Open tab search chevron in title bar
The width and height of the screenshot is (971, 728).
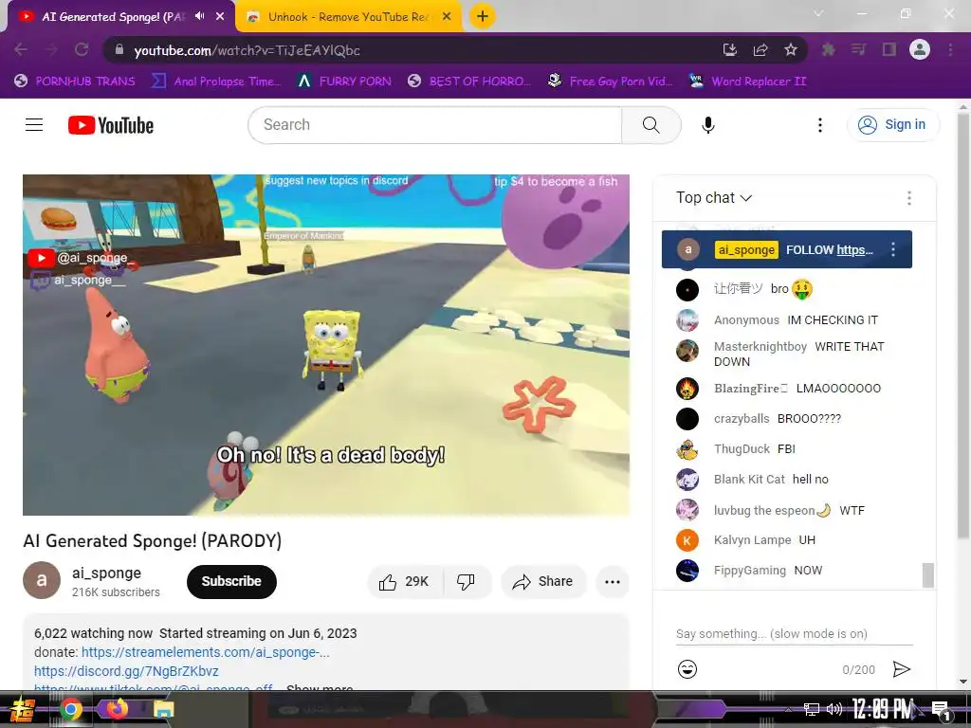pos(818,13)
